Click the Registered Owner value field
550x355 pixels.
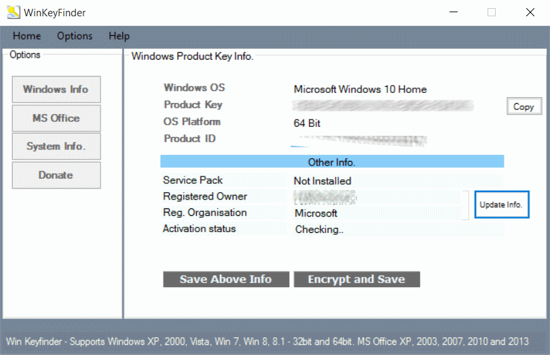(377, 197)
